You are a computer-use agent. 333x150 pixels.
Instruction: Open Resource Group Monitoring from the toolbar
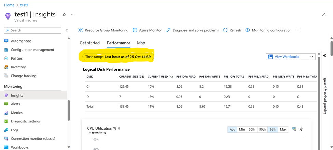[103, 30]
